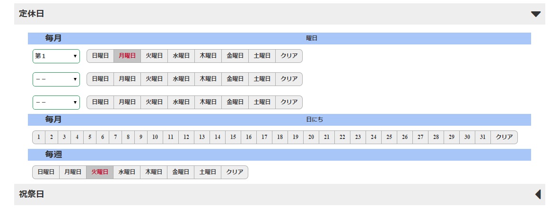
Task: Open the 第1 week dropdown
Action: pos(56,56)
